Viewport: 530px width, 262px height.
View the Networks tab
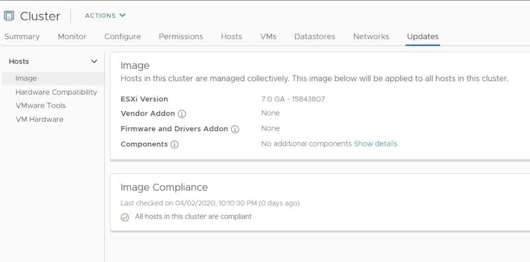pyautogui.click(x=371, y=36)
